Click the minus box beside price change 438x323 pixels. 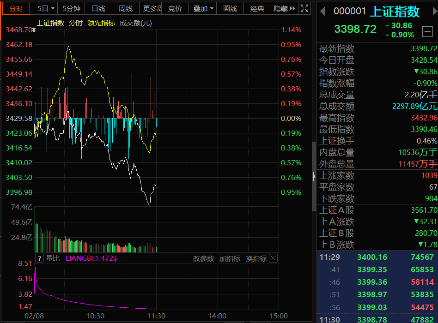[x=428, y=31]
